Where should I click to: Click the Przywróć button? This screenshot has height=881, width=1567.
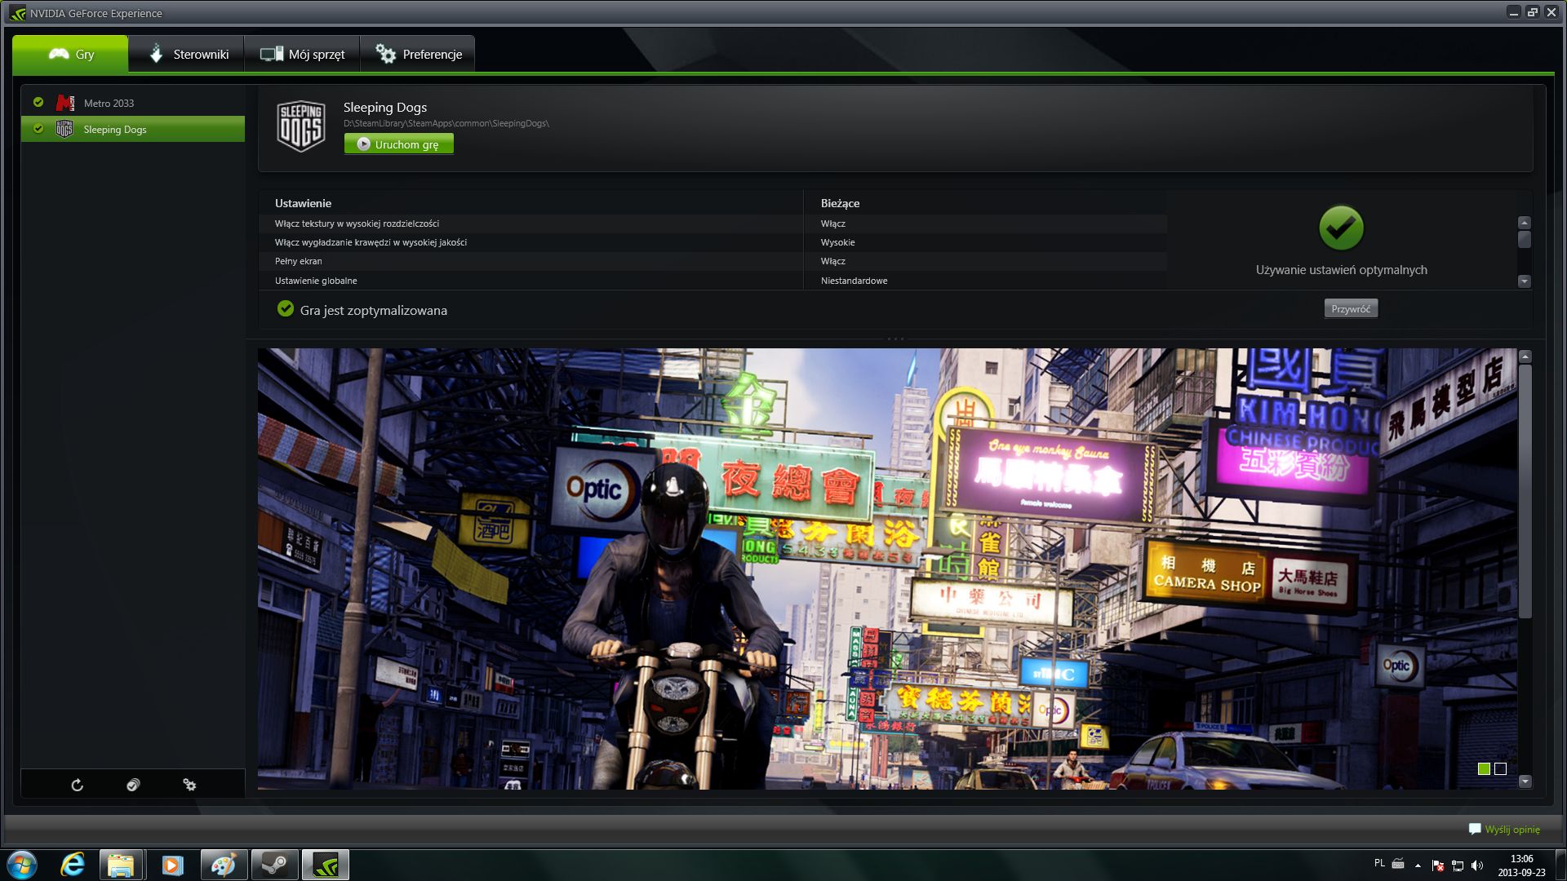point(1350,308)
